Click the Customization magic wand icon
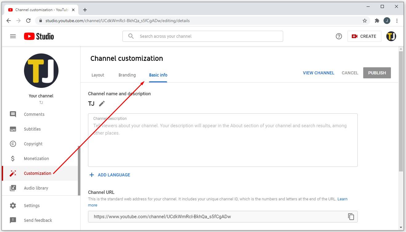 [x=13, y=173]
